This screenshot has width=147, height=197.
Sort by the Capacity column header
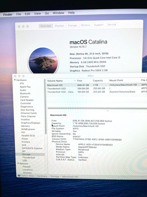98,81
